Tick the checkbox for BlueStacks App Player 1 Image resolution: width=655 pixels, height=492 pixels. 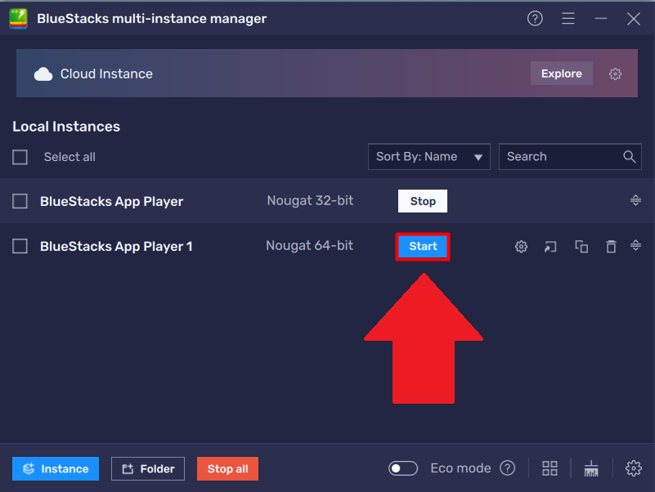pos(20,246)
